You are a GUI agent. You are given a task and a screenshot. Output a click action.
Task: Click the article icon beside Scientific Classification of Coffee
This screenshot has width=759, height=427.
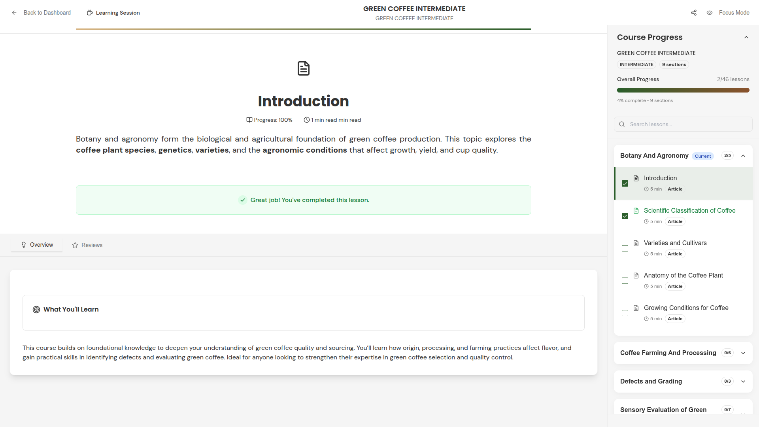tap(636, 211)
